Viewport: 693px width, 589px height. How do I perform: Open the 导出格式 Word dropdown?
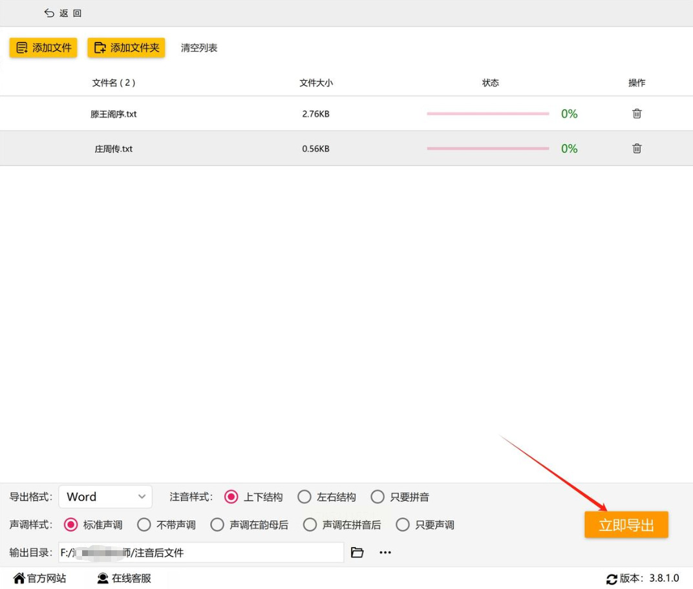click(105, 497)
